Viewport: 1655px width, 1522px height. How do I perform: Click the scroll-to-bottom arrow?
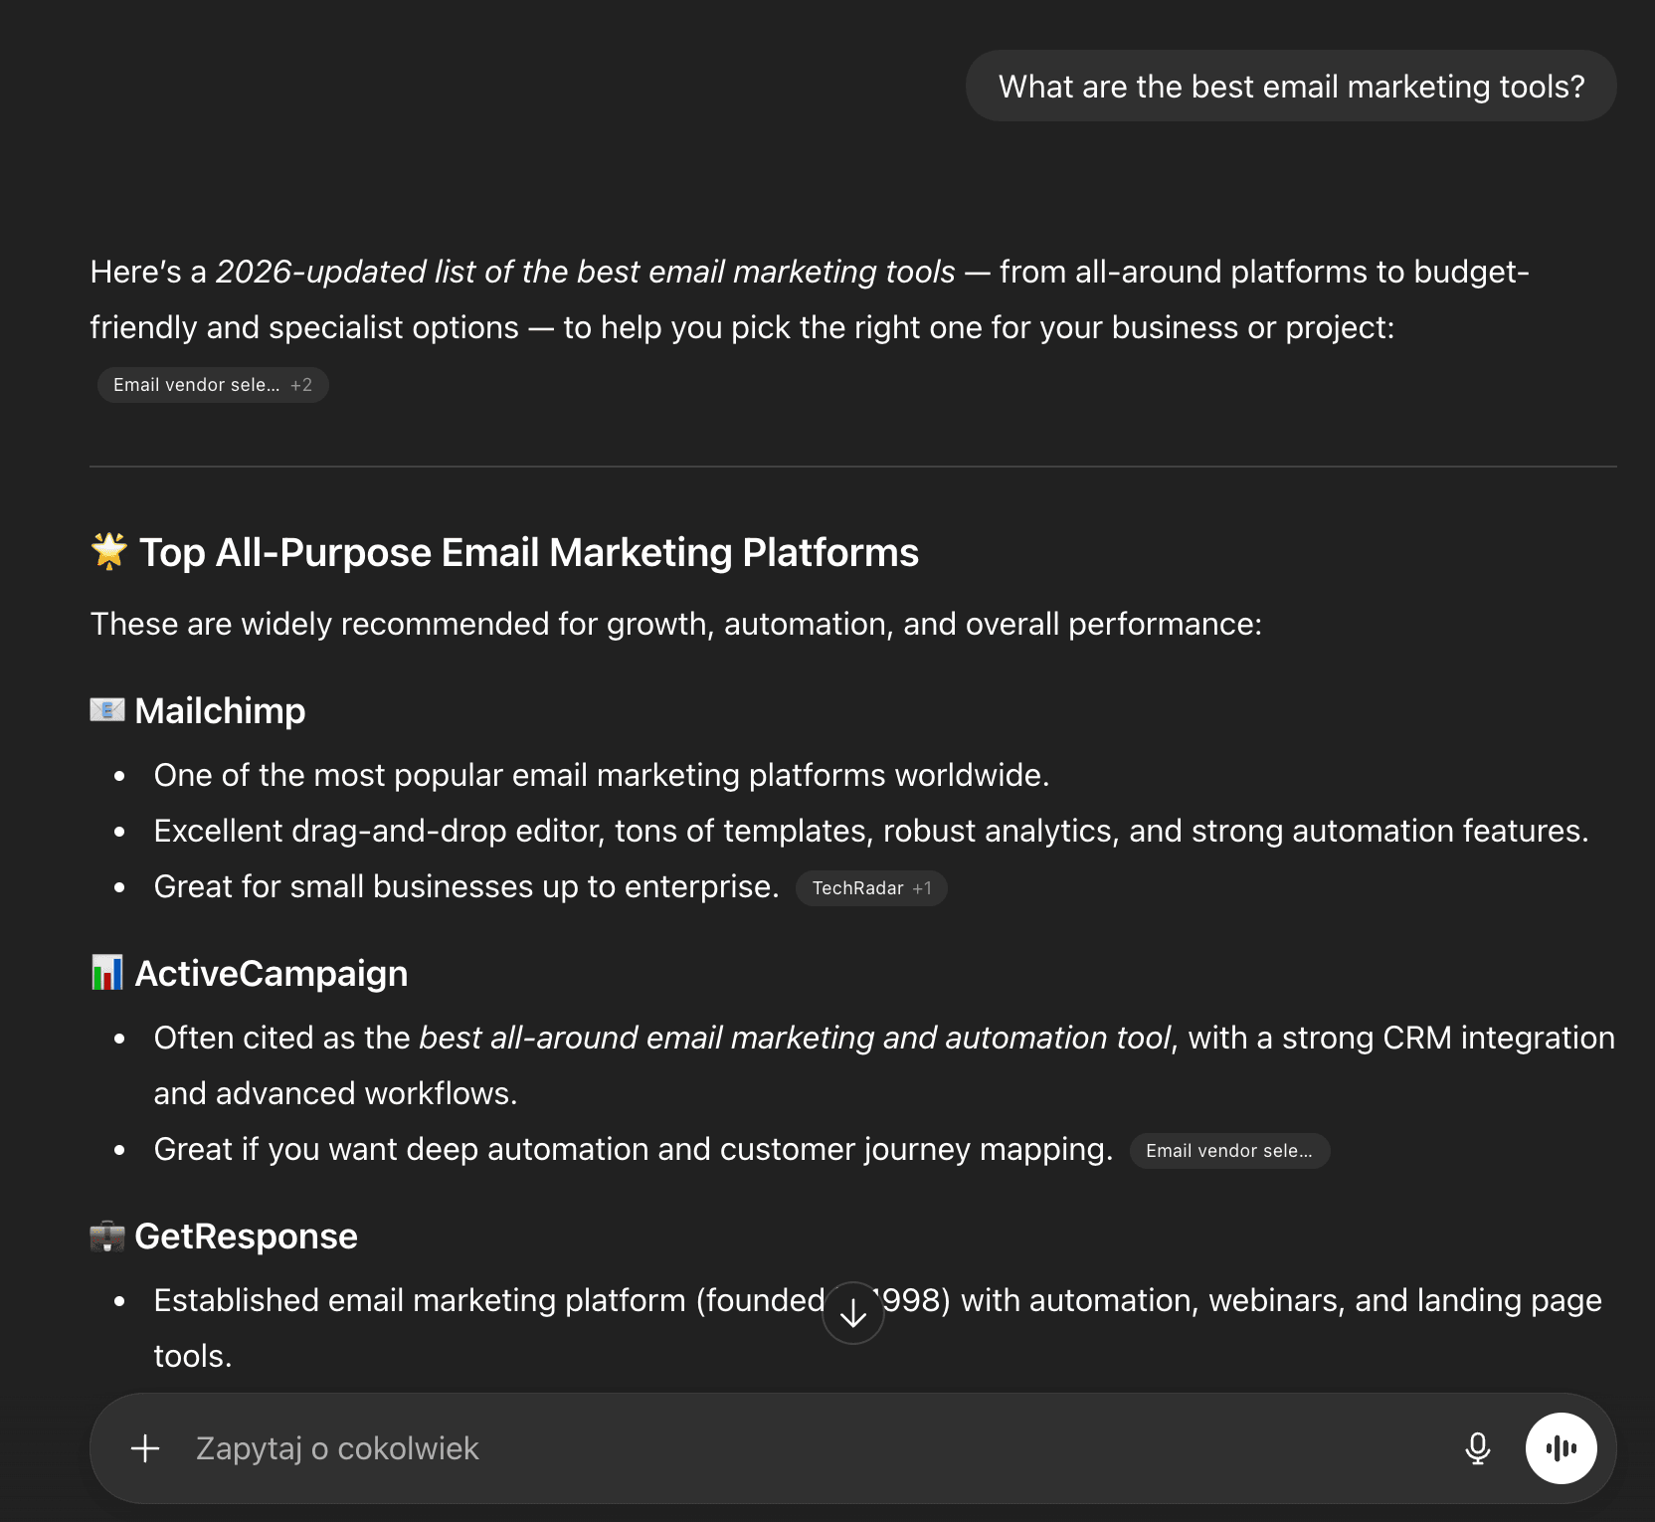pyautogui.click(x=851, y=1312)
